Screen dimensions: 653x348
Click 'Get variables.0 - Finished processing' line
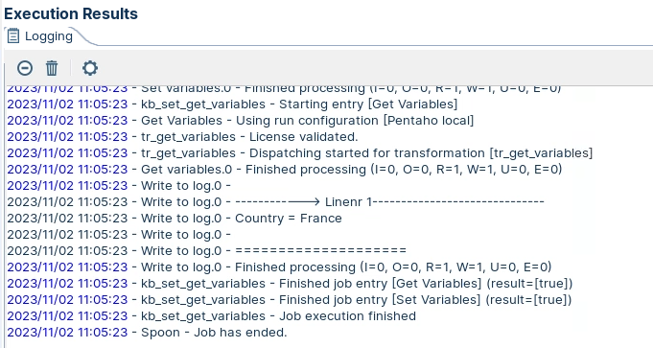[x=285, y=169]
